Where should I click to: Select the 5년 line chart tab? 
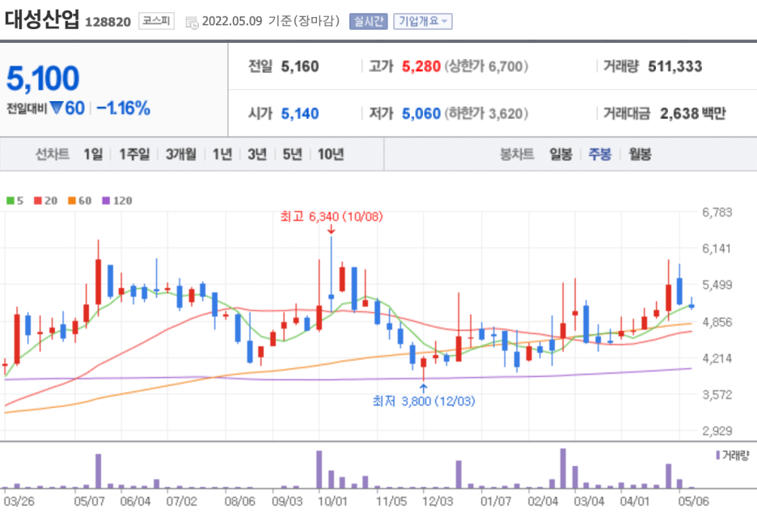coord(293,155)
